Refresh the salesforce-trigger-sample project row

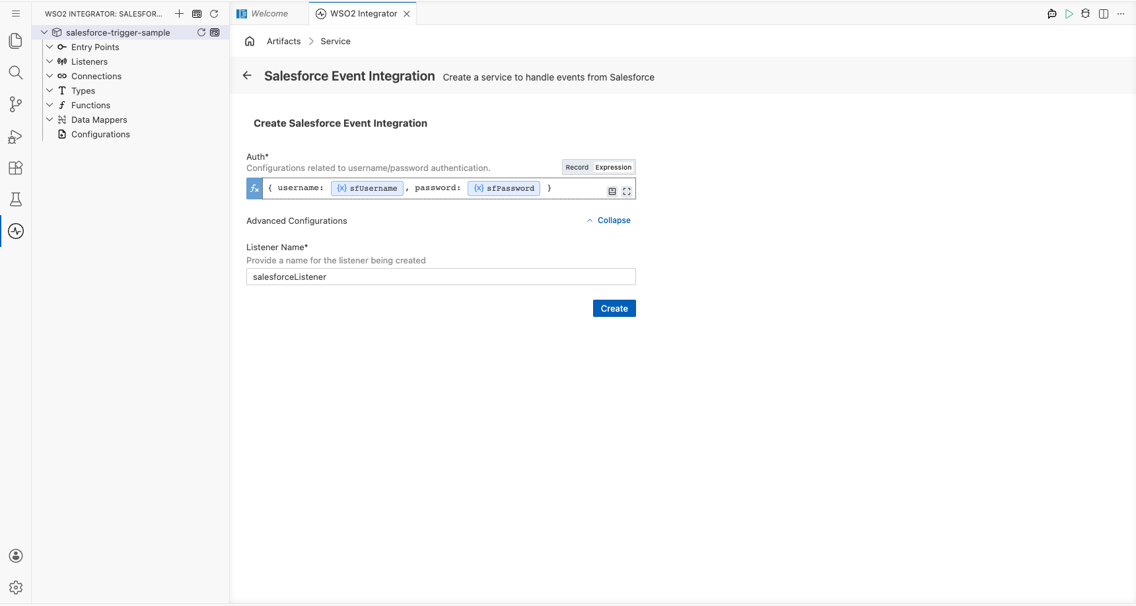point(201,32)
